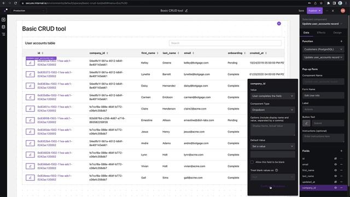Click the Label input field
This screenshot has height=197, width=350.
[323, 109]
